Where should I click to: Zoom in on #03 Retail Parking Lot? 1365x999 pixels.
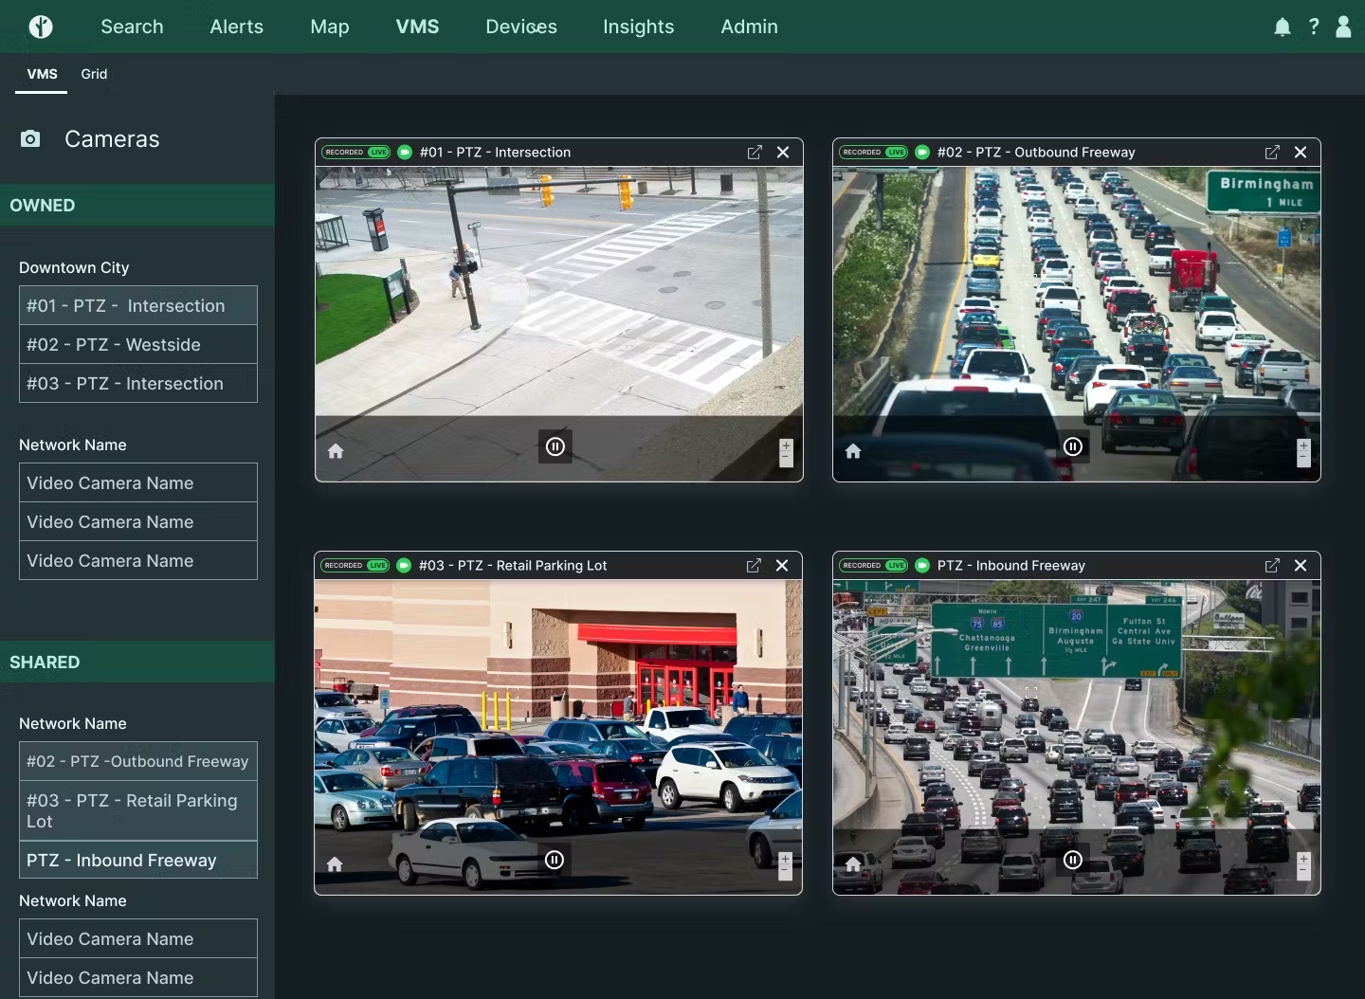click(785, 859)
